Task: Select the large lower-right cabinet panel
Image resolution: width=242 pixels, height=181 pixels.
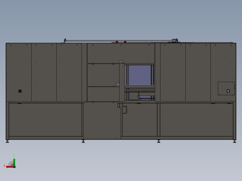Action: click(x=196, y=120)
